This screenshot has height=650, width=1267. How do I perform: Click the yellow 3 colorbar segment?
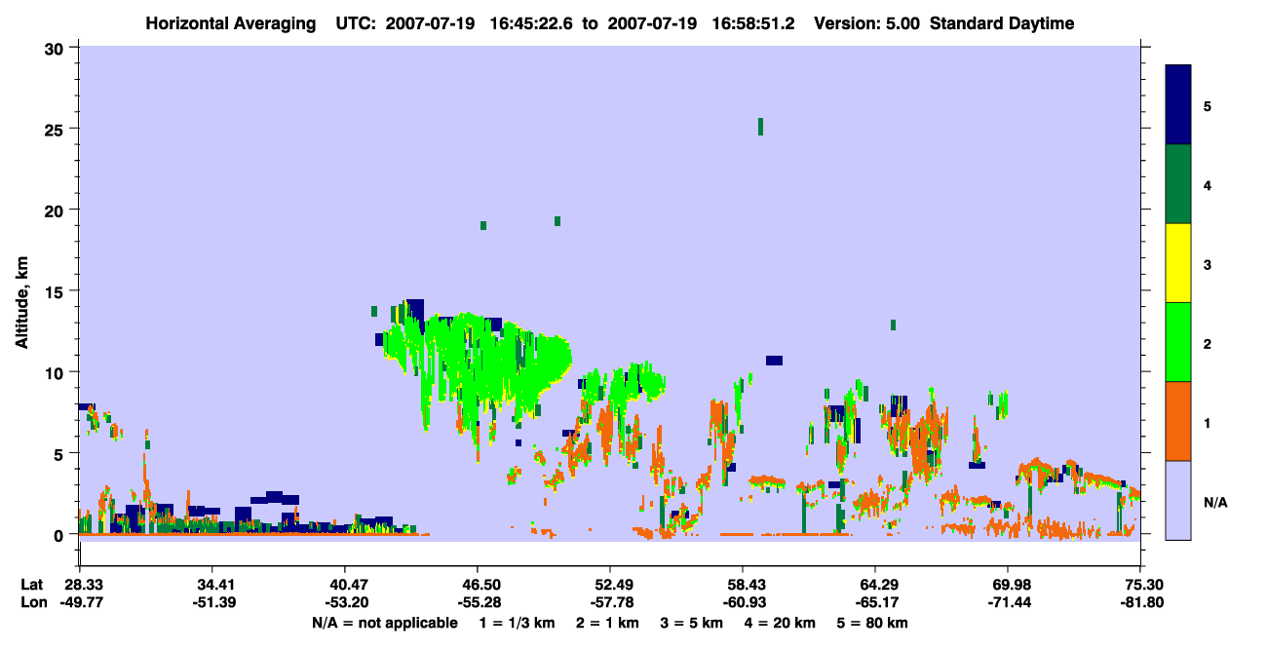point(1178,263)
